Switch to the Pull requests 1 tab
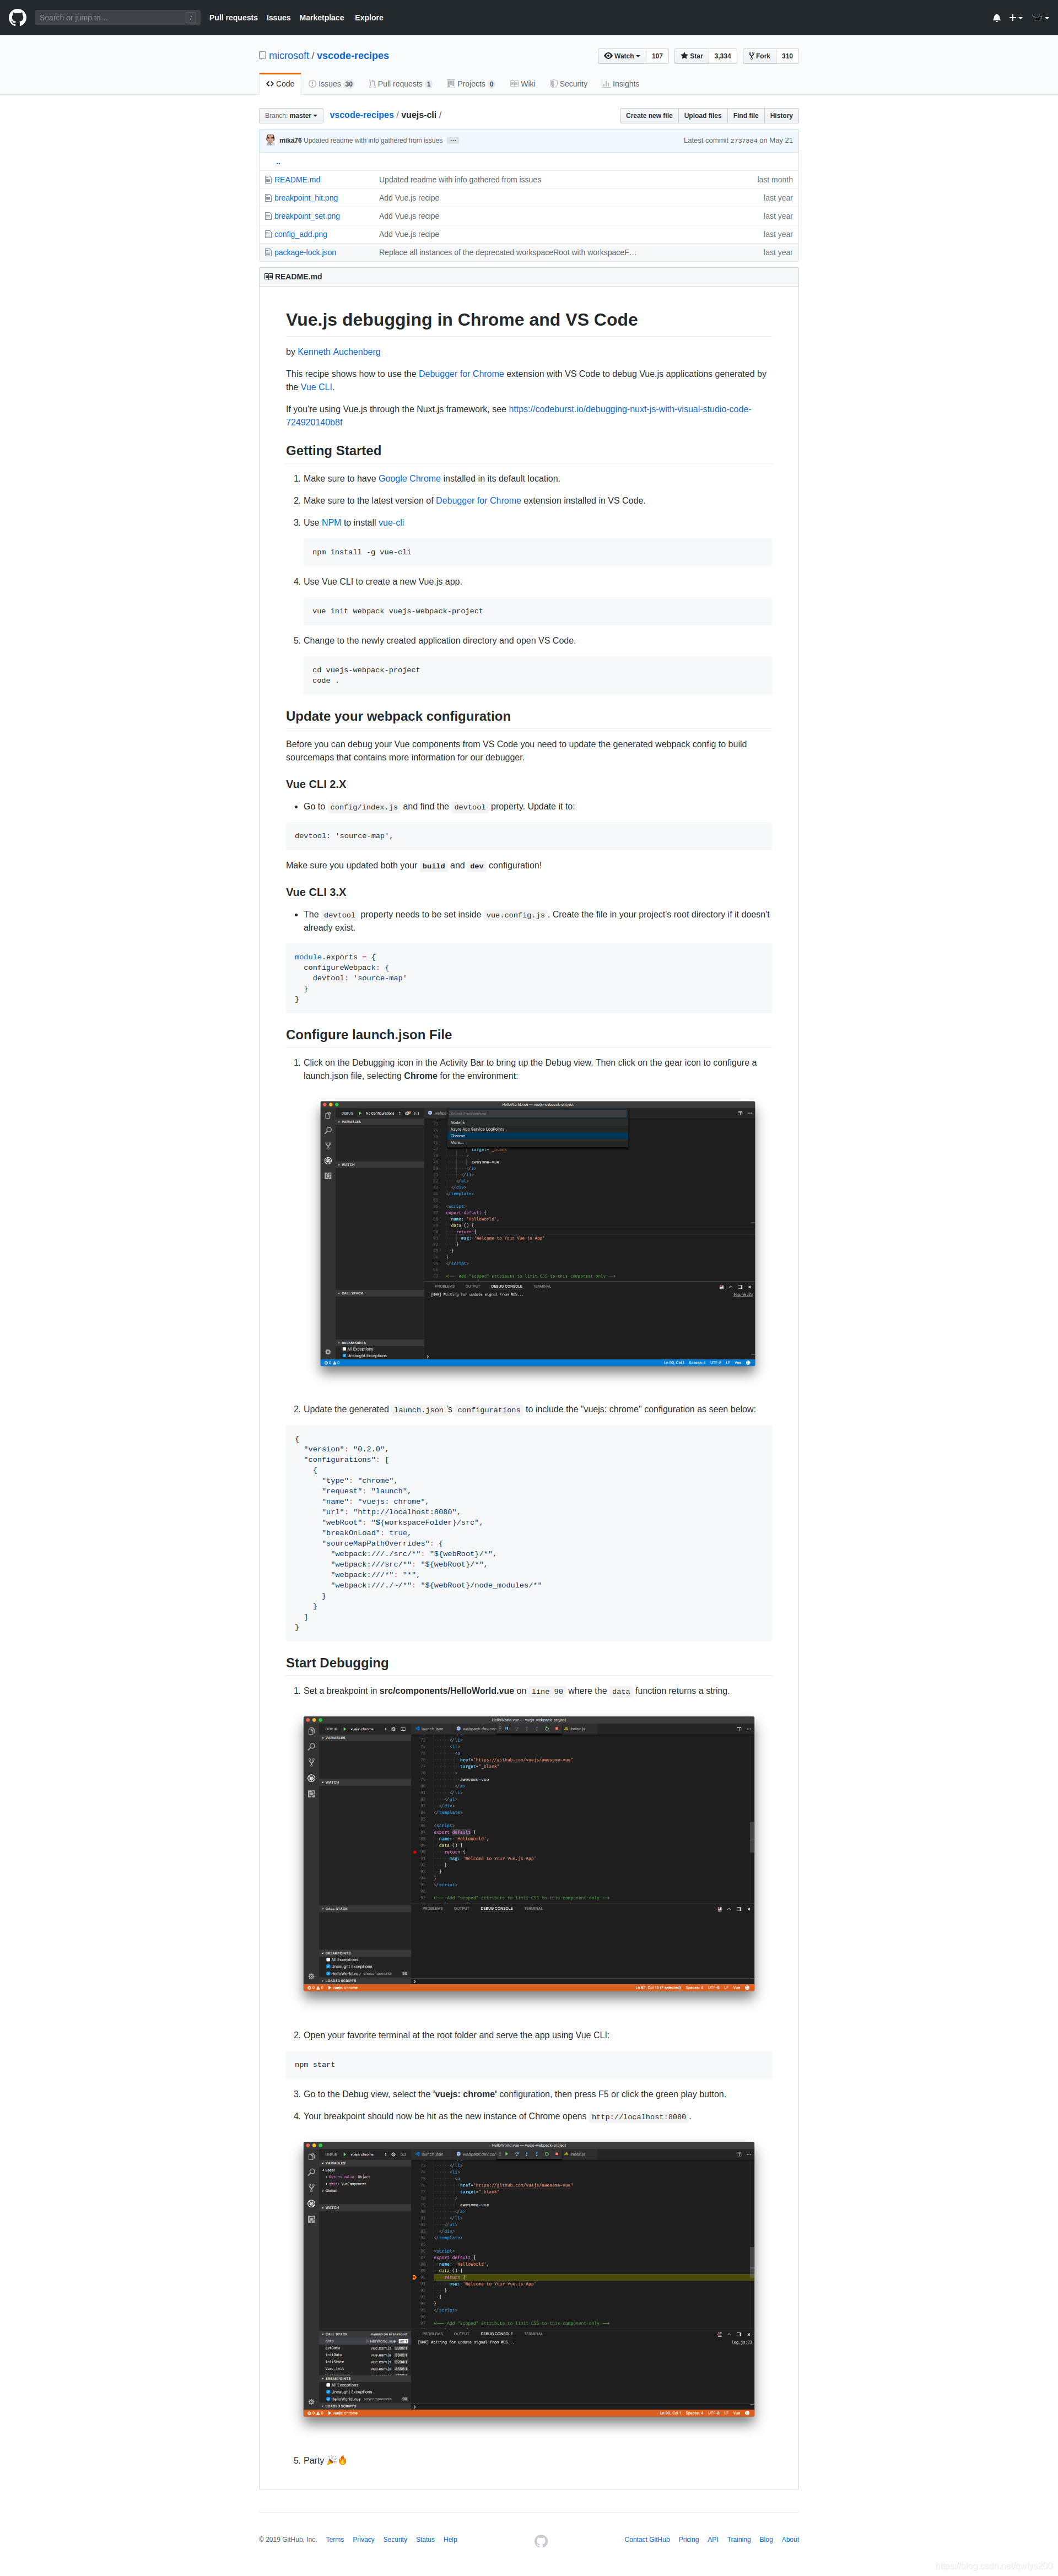The width and height of the screenshot is (1058, 2576). [400, 84]
